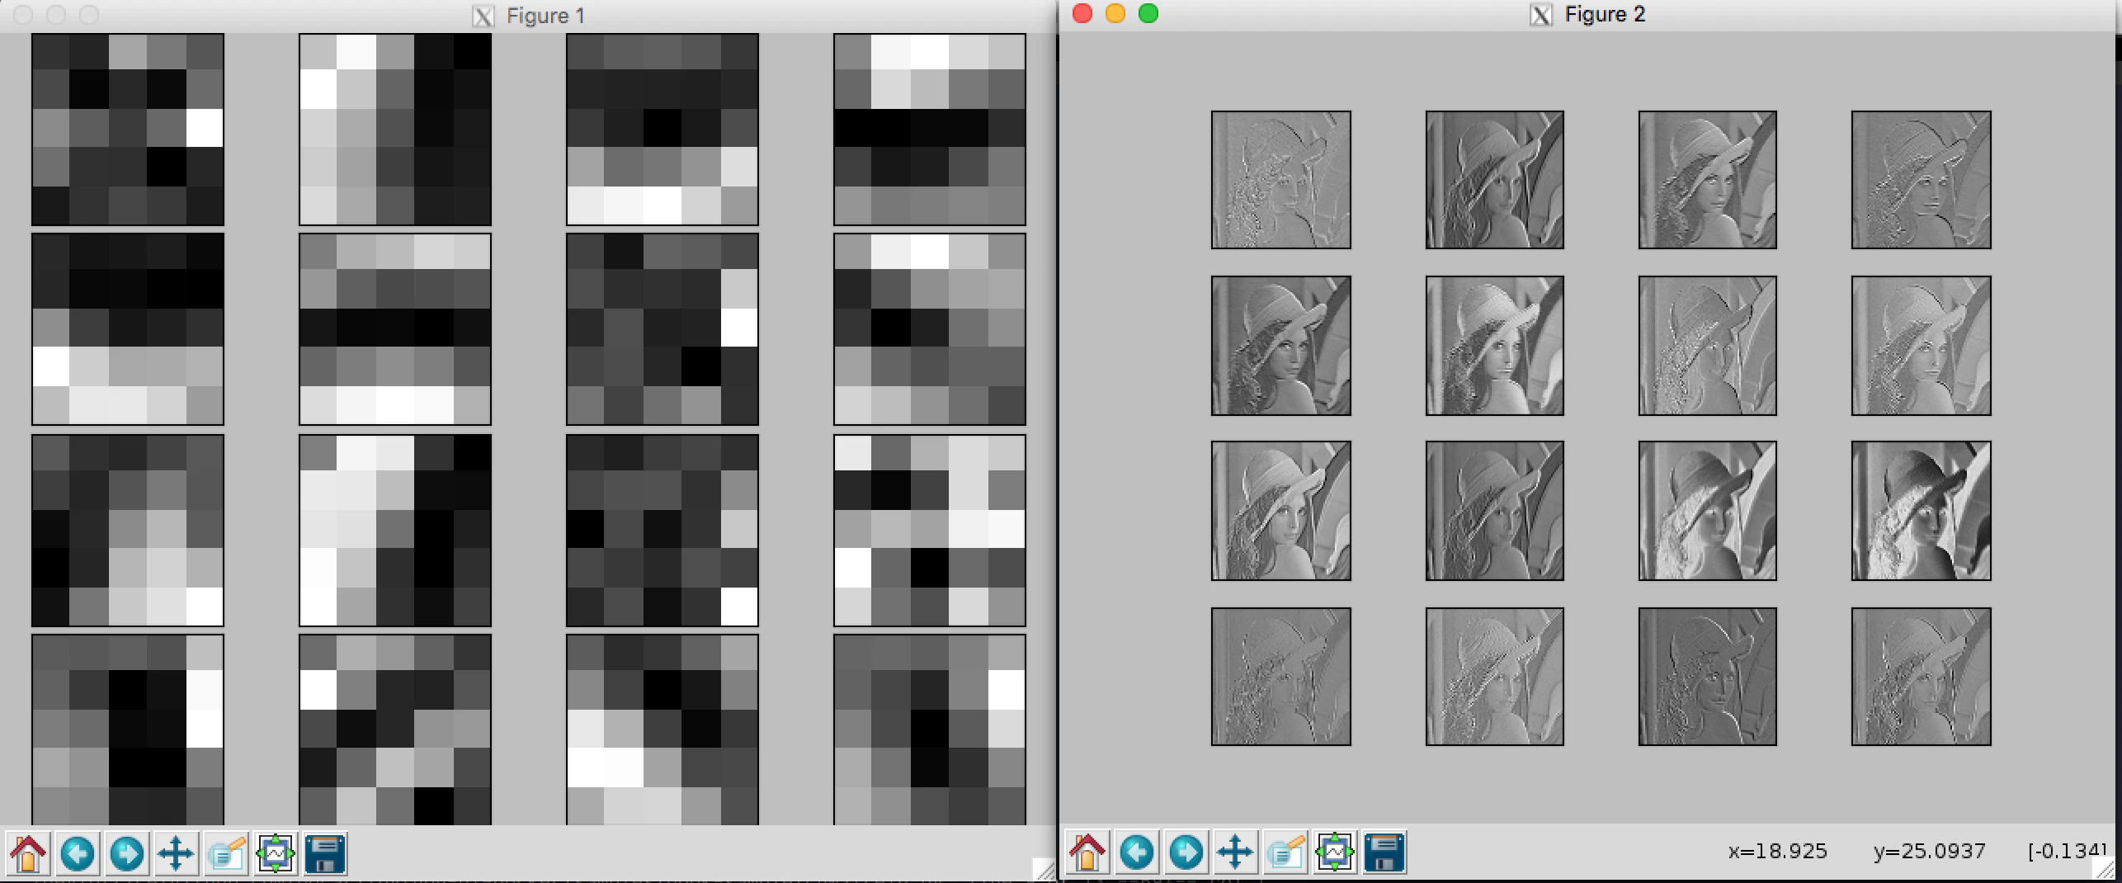Click third-row fourth-column dark feature map in Figure 2
Image resolution: width=2122 pixels, height=883 pixels.
tap(1922, 511)
